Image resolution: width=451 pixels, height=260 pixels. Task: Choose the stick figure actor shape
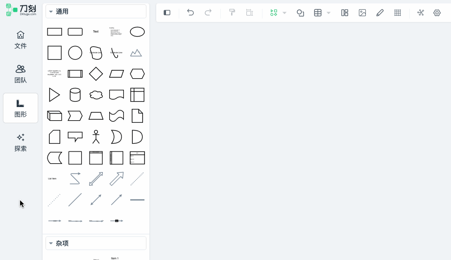coord(96,137)
